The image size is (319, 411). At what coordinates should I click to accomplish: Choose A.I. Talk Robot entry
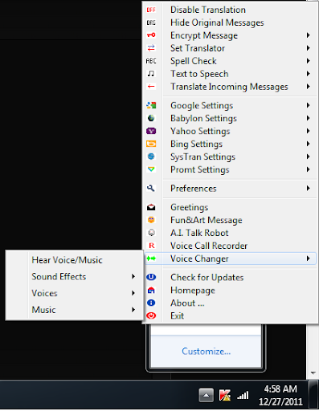[230, 233]
